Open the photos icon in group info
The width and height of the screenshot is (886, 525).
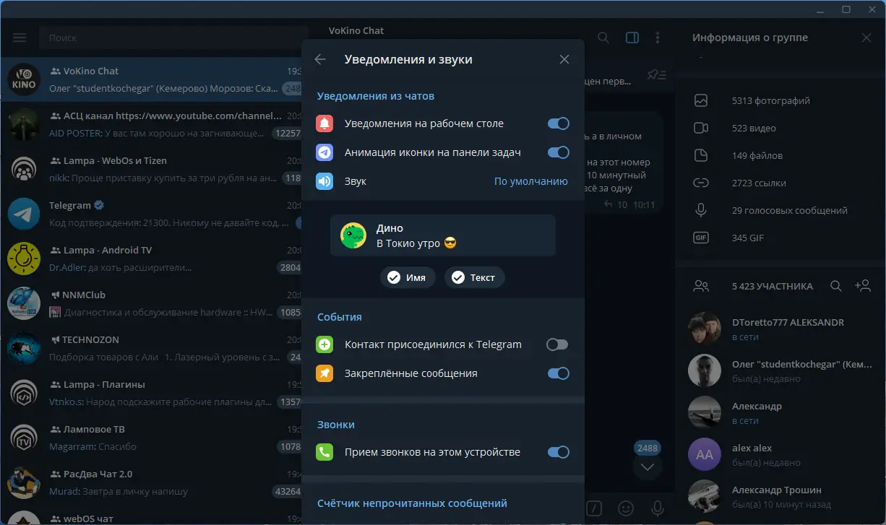click(x=700, y=101)
